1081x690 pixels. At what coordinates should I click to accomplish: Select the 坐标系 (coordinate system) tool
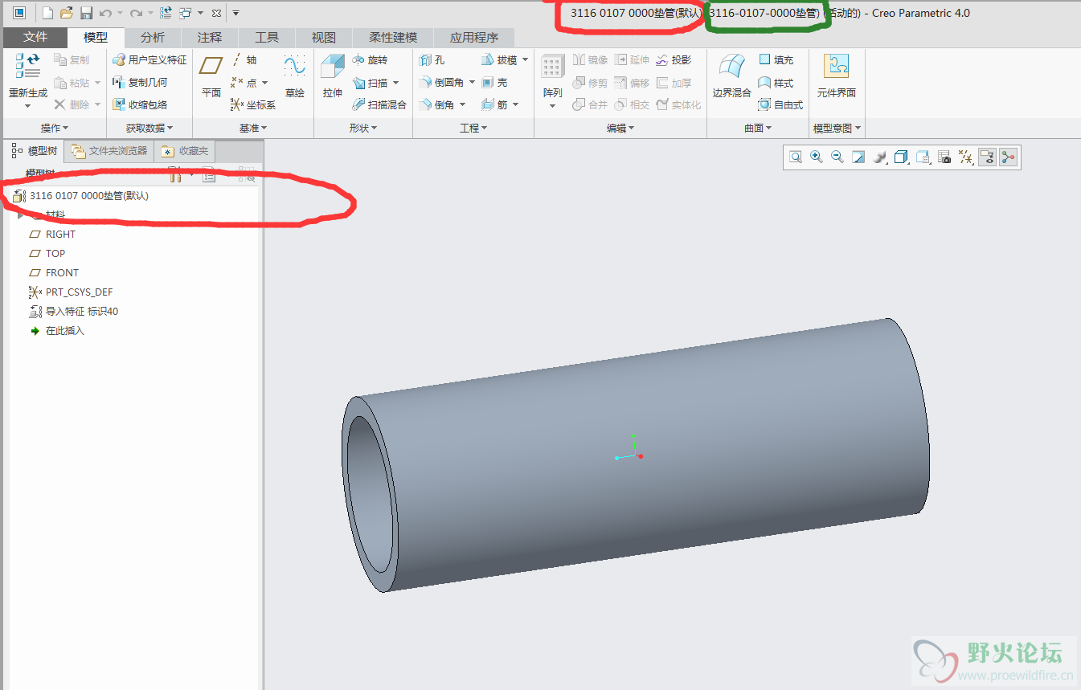[x=252, y=104]
